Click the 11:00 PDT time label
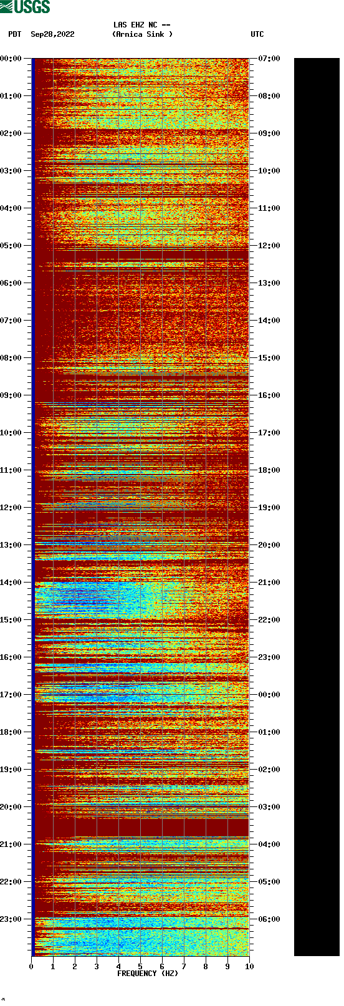This screenshot has width=344, height=1006. 11,470
